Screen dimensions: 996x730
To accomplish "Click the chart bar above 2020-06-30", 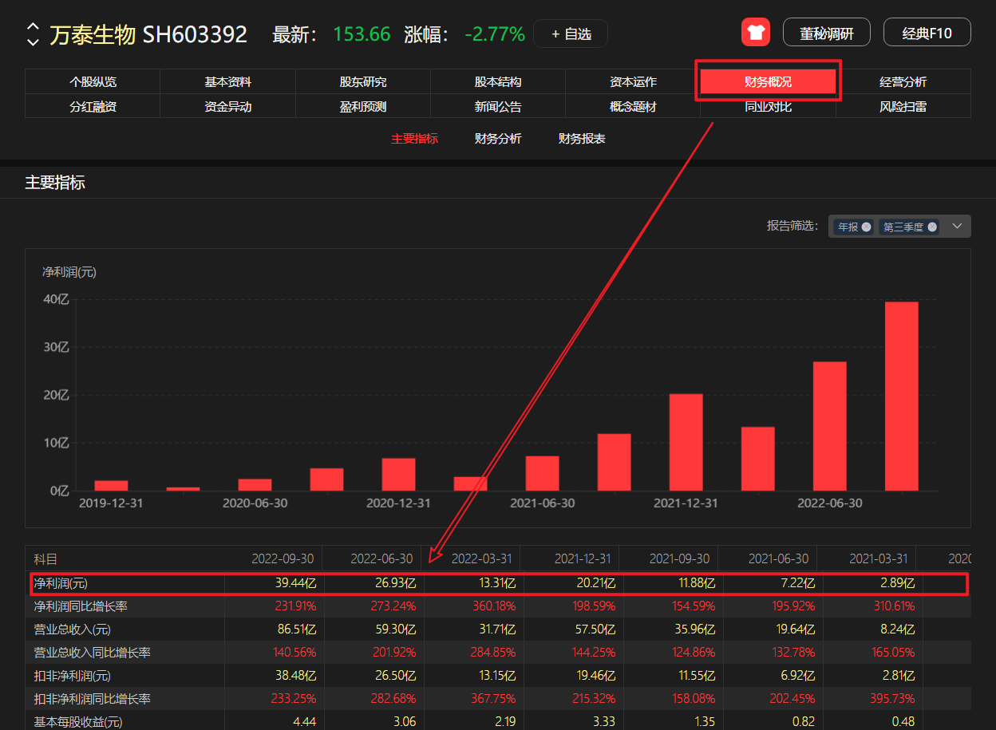I will point(255,484).
